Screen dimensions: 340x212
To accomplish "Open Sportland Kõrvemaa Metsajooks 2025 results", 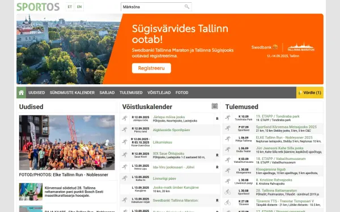I will tap(286, 127).
